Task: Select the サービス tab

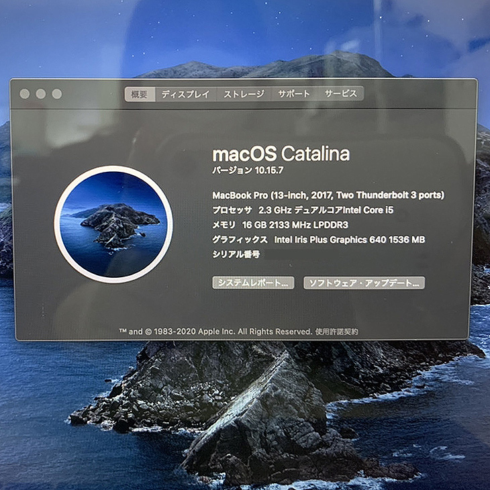Action: [x=340, y=94]
